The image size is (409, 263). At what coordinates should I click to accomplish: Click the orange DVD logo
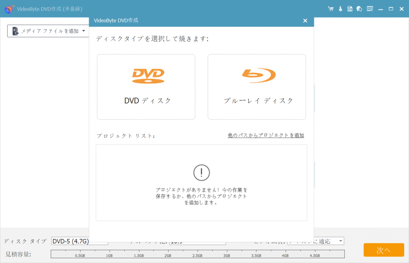pyautogui.click(x=148, y=76)
